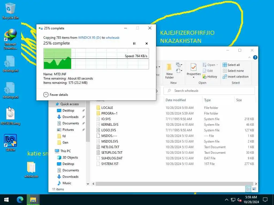
Task: Launch Microsoft Edge from taskbar
Action: [20, 200]
